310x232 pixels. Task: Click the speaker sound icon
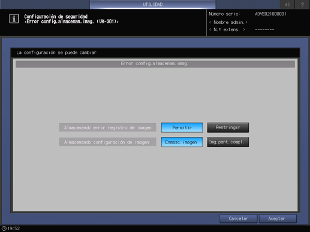pyautogui.click(x=287, y=4)
